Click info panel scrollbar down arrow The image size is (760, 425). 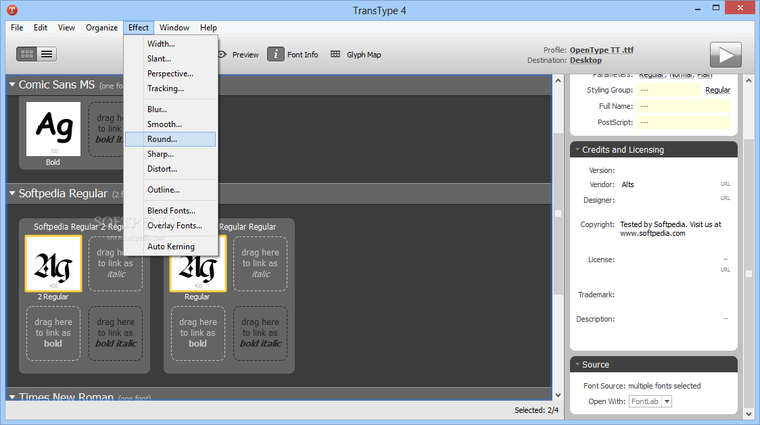pyautogui.click(x=749, y=414)
